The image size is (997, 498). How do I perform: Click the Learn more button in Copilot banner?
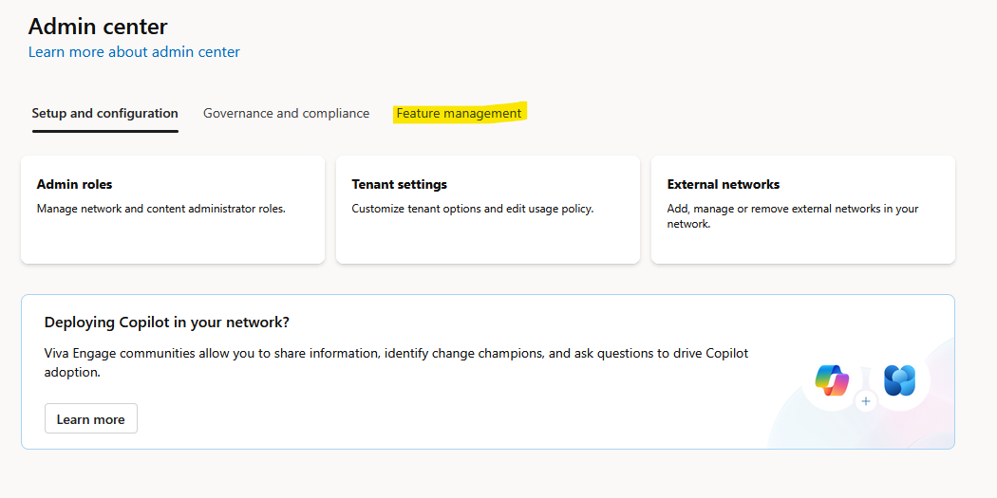pyautogui.click(x=91, y=419)
